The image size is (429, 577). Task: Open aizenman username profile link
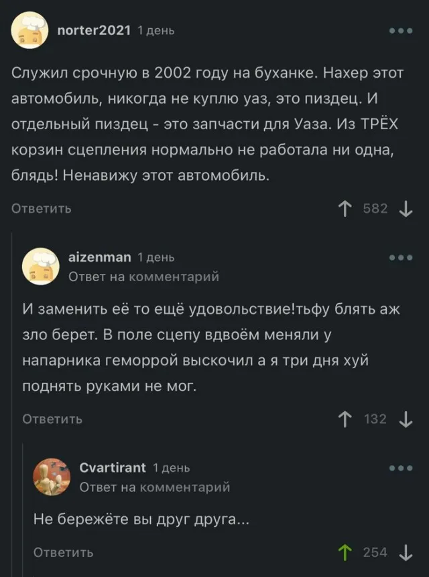tap(100, 257)
